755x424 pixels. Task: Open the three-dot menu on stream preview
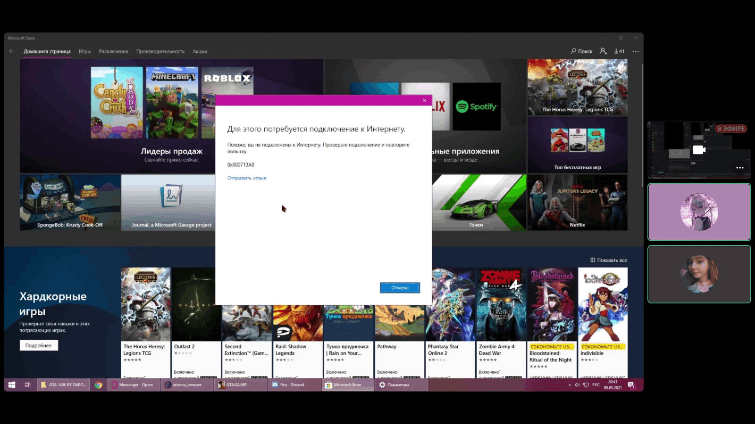coord(739,168)
